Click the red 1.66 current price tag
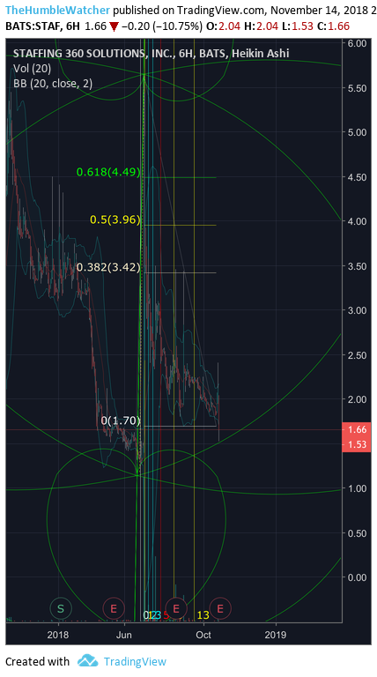 click(x=357, y=429)
